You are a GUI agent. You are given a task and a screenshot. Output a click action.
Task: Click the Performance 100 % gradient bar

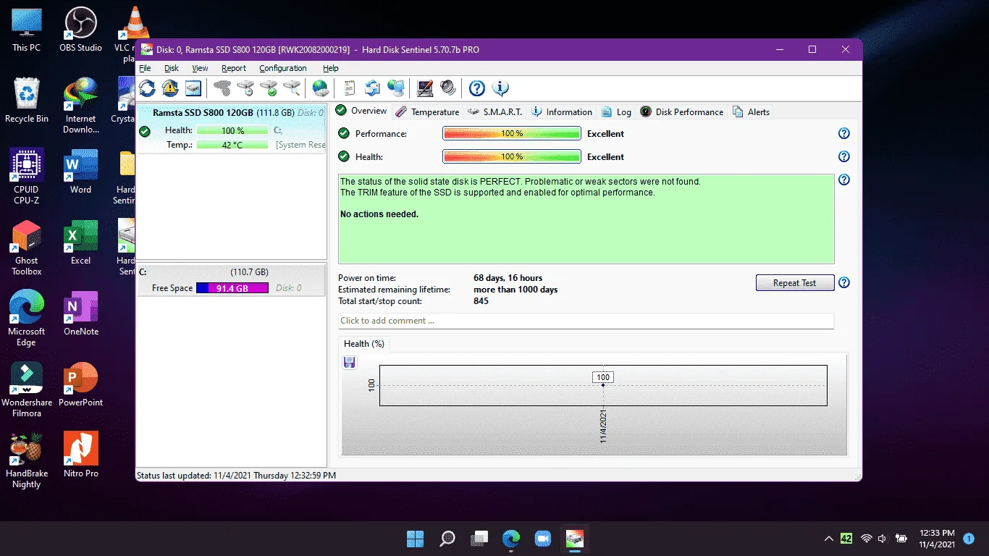pos(512,133)
